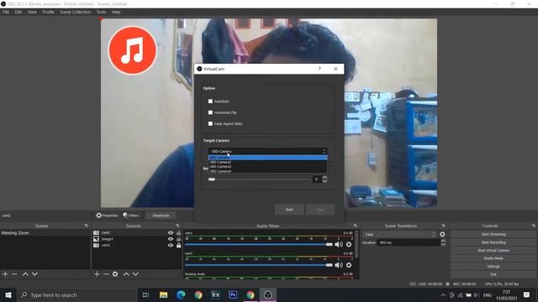Click the Start Recording button
Screen dimensions: 538x302
(493, 242)
